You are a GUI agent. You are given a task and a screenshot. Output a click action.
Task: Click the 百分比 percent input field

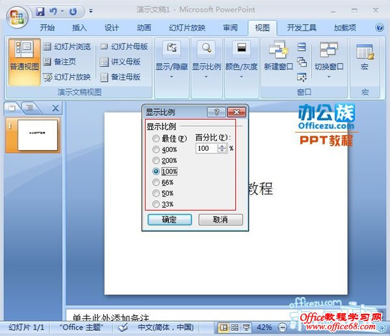[207, 148]
